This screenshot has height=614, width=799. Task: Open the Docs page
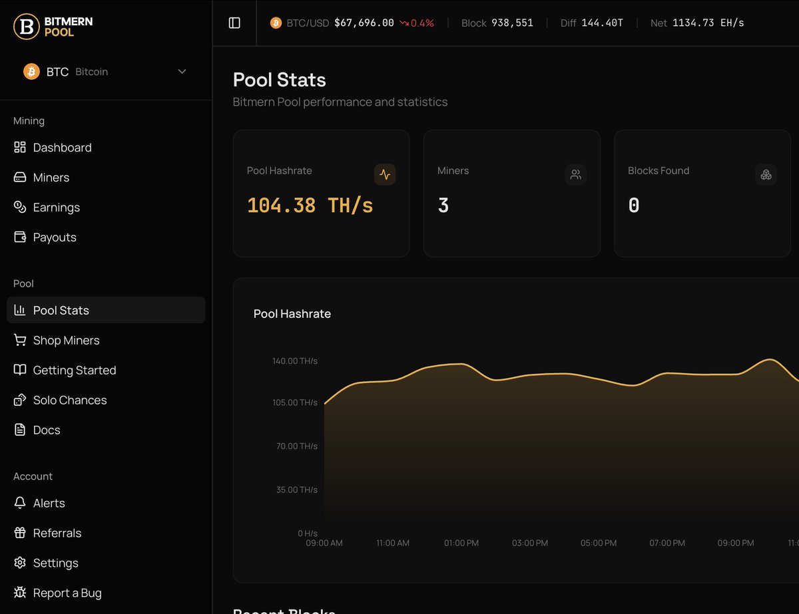pos(46,430)
